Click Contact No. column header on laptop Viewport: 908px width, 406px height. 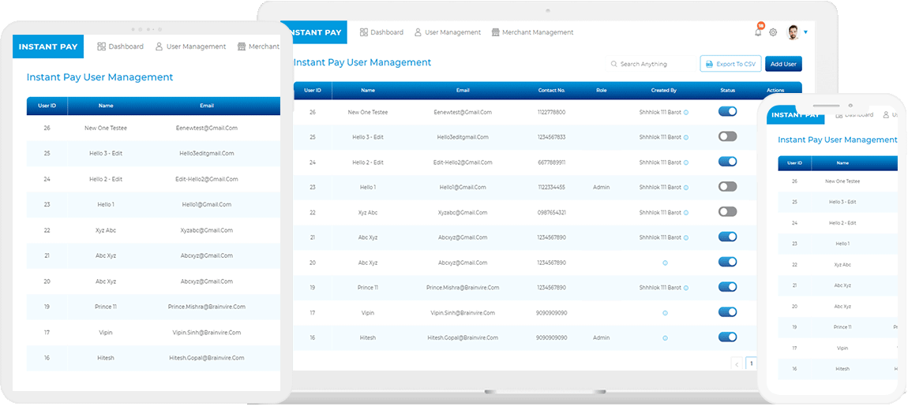pos(551,91)
